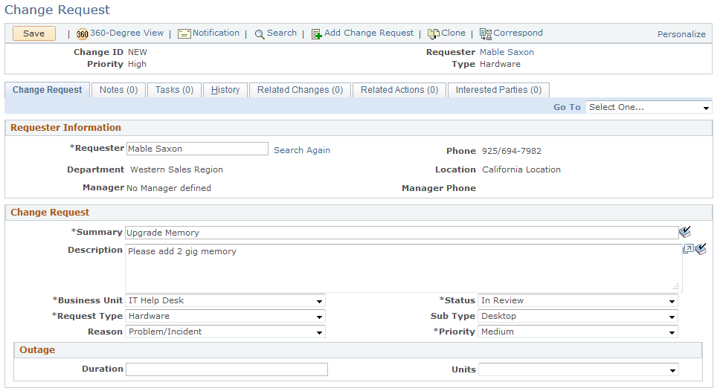Open the Request Type dropdown
720x391 pixels.
[x=225, y=316]
